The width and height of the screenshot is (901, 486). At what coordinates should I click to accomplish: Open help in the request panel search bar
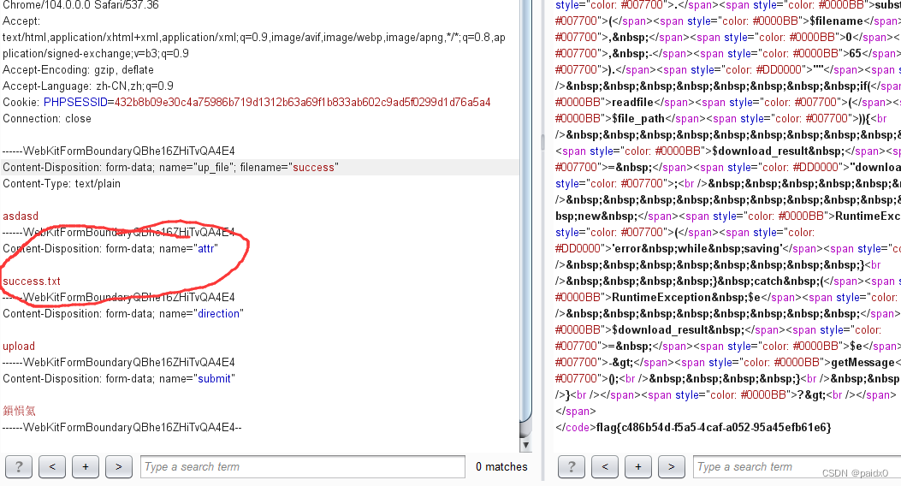tap(19, 466)
